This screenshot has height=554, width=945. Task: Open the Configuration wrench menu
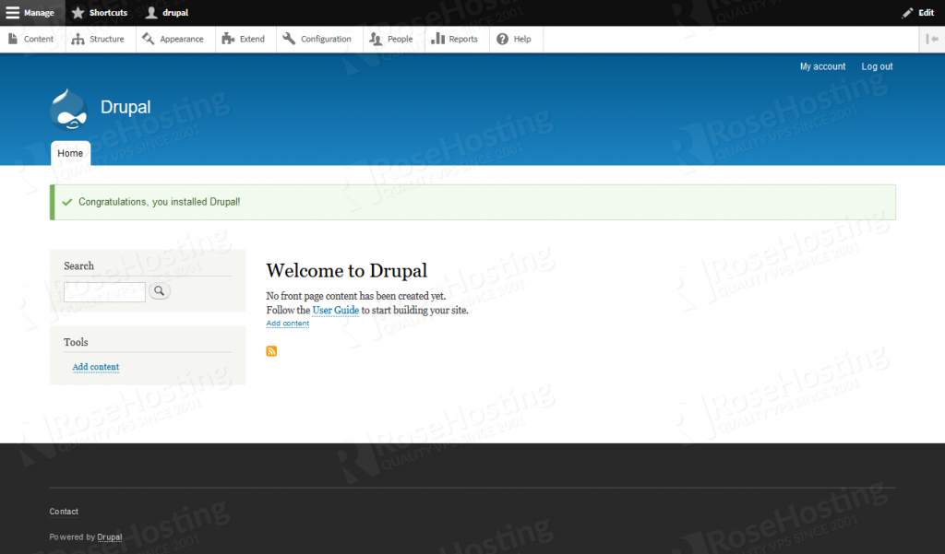coord(317,40)
